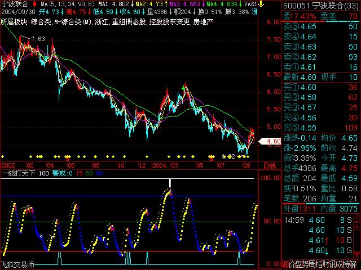Click the 委17.43% order ratio value
This screenshot has width=361, height=270.
300,16
